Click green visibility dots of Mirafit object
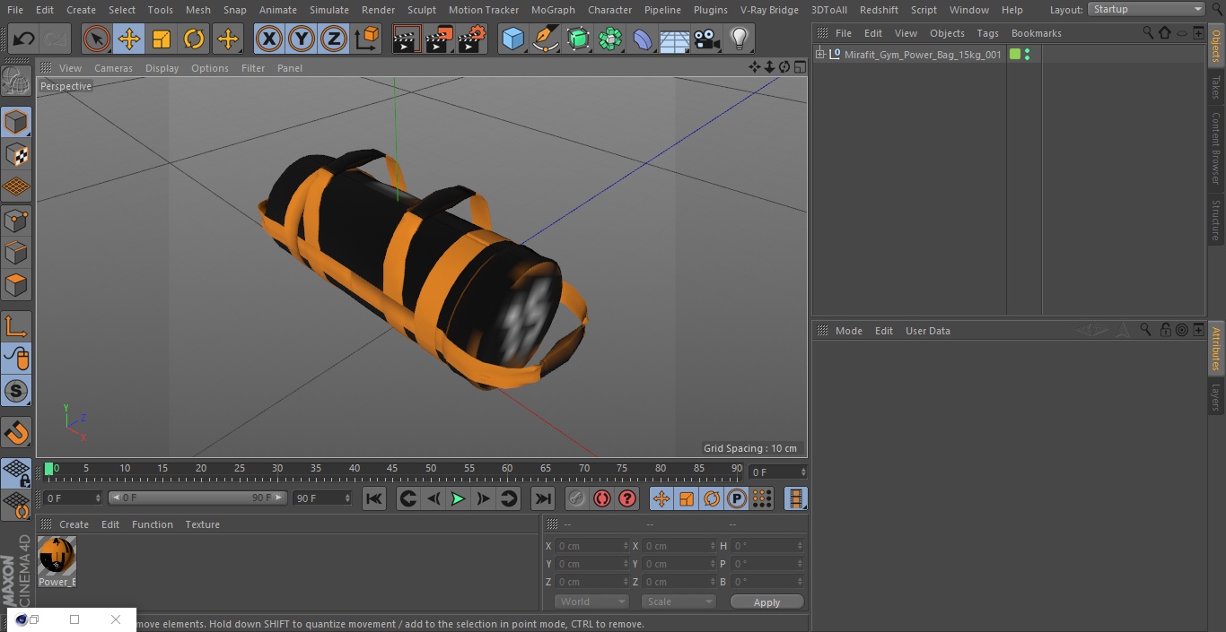Viewport: 1226px width, 632px height. point(1027,55)
